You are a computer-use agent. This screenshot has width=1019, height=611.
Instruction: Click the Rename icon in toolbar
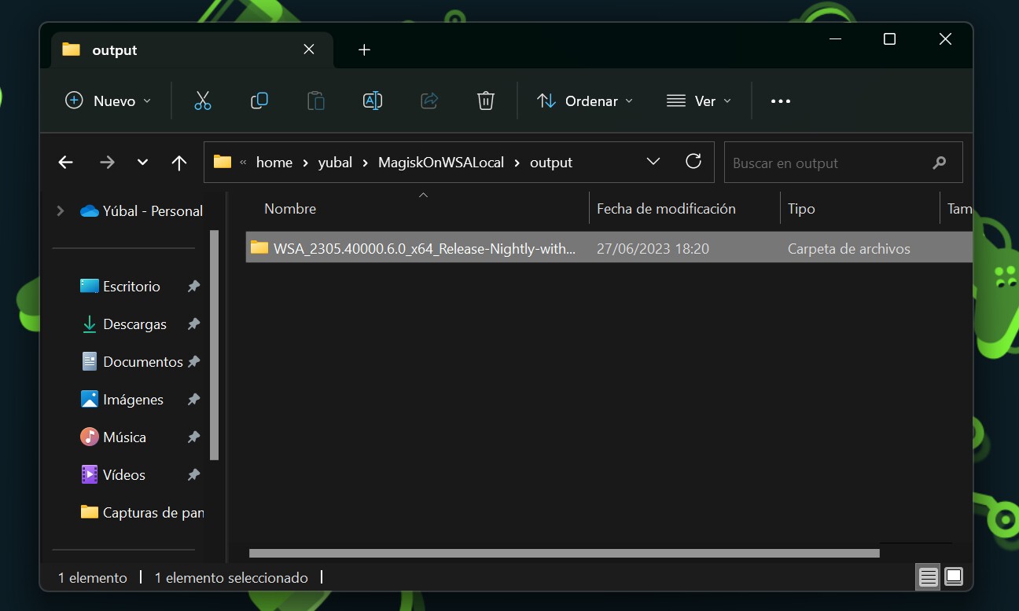373,101
